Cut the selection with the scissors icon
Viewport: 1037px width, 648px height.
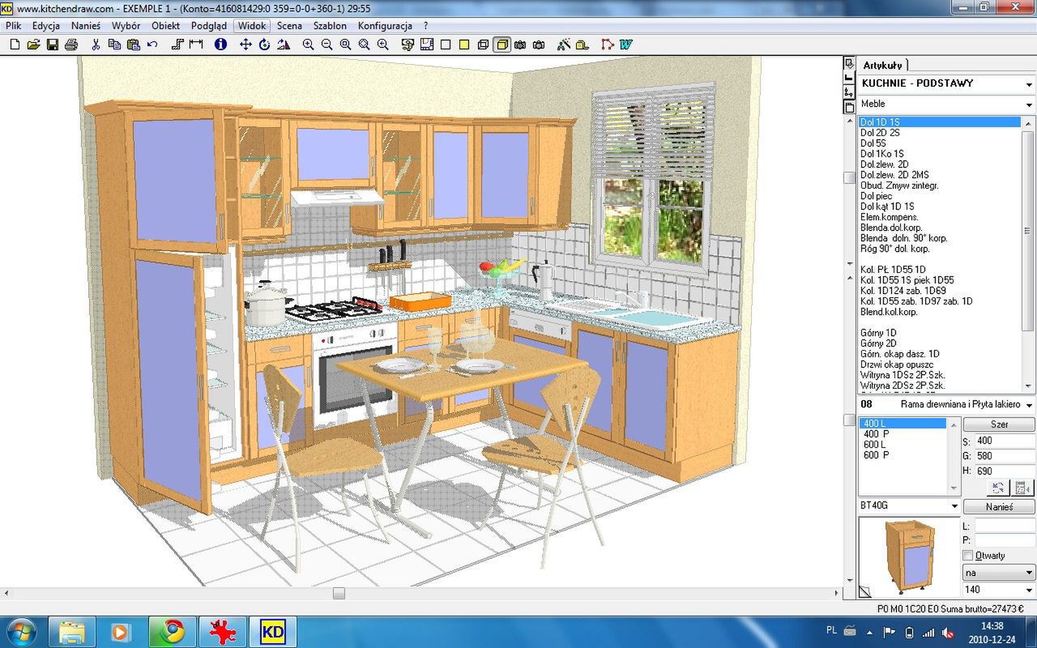coord(96,45)
